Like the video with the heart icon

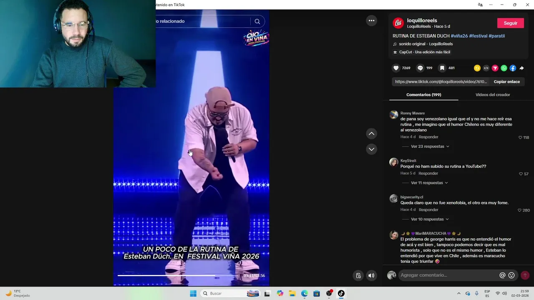[x=396, y=68]
